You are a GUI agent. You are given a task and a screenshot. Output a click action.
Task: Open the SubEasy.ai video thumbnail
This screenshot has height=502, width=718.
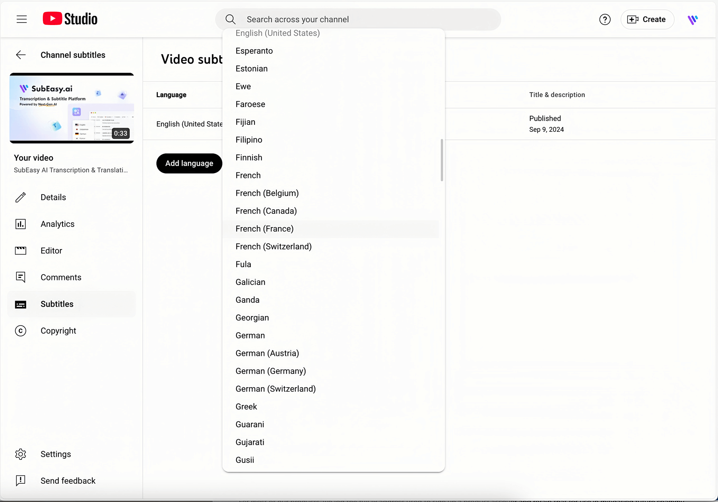(x=72, y=108)
